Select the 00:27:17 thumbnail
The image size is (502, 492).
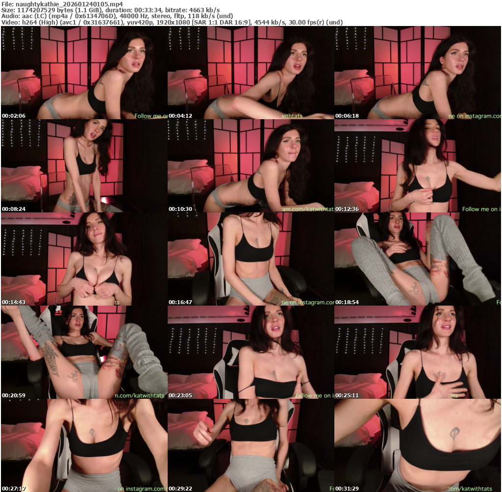click(x=84, y=445)
